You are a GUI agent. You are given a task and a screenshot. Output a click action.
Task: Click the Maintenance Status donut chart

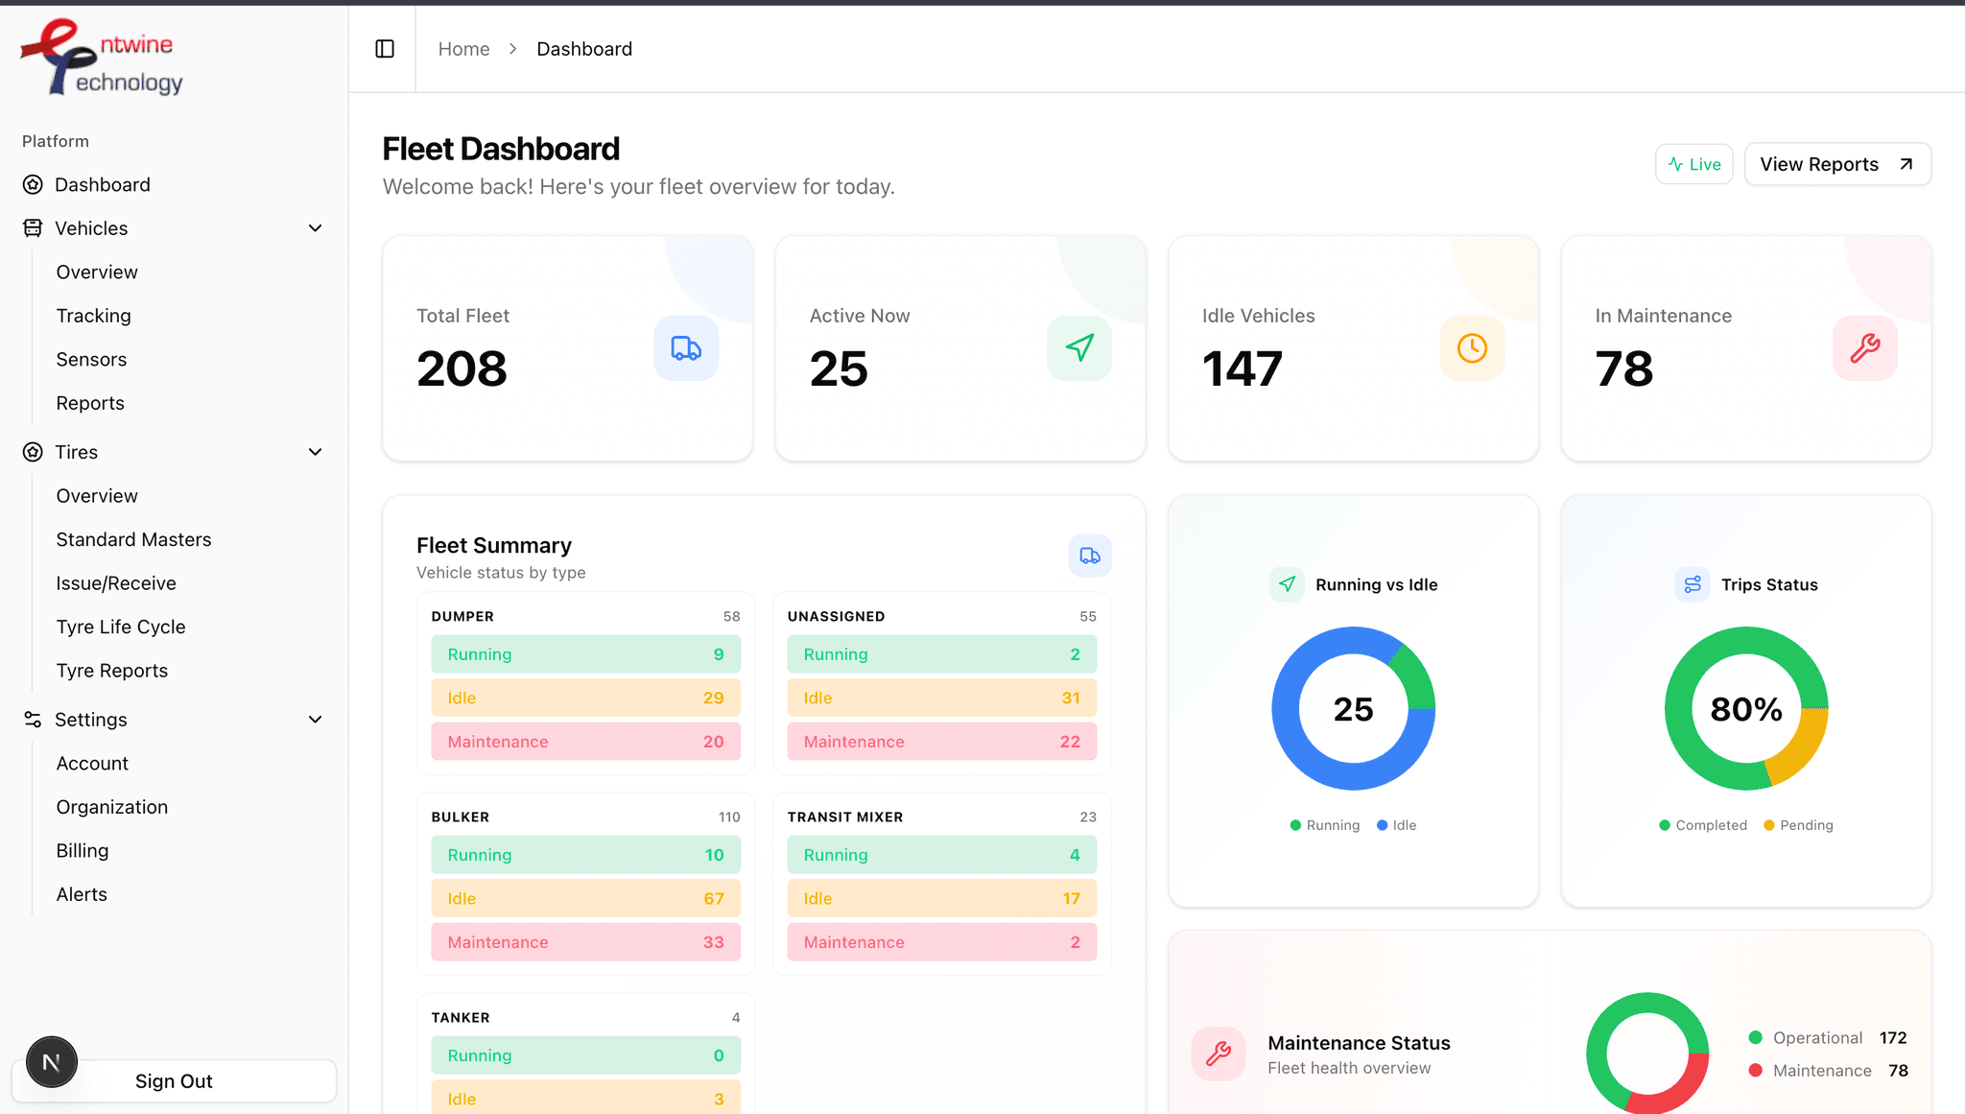click(1647, 1054)
